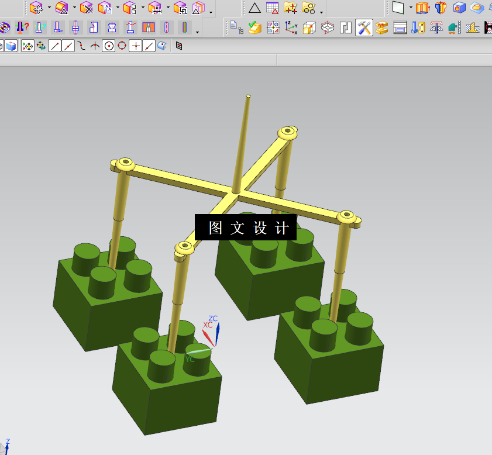The height and width of the screenshot is (455, 492).
Task: Click the cube with two squares icon
Action: (130, 8)
